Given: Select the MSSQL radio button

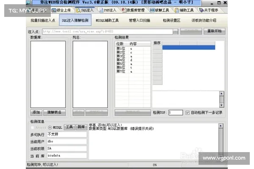Looking at the screenshot, I should click(50, 128).
